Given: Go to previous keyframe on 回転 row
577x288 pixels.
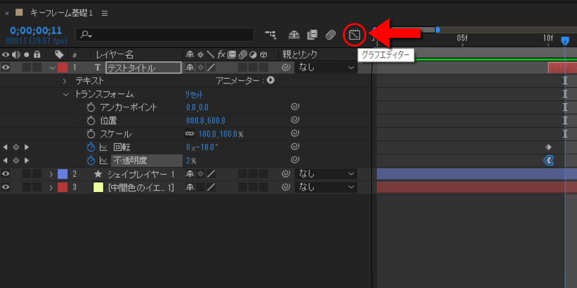Looking at the screenshot, I should (5, 147).
